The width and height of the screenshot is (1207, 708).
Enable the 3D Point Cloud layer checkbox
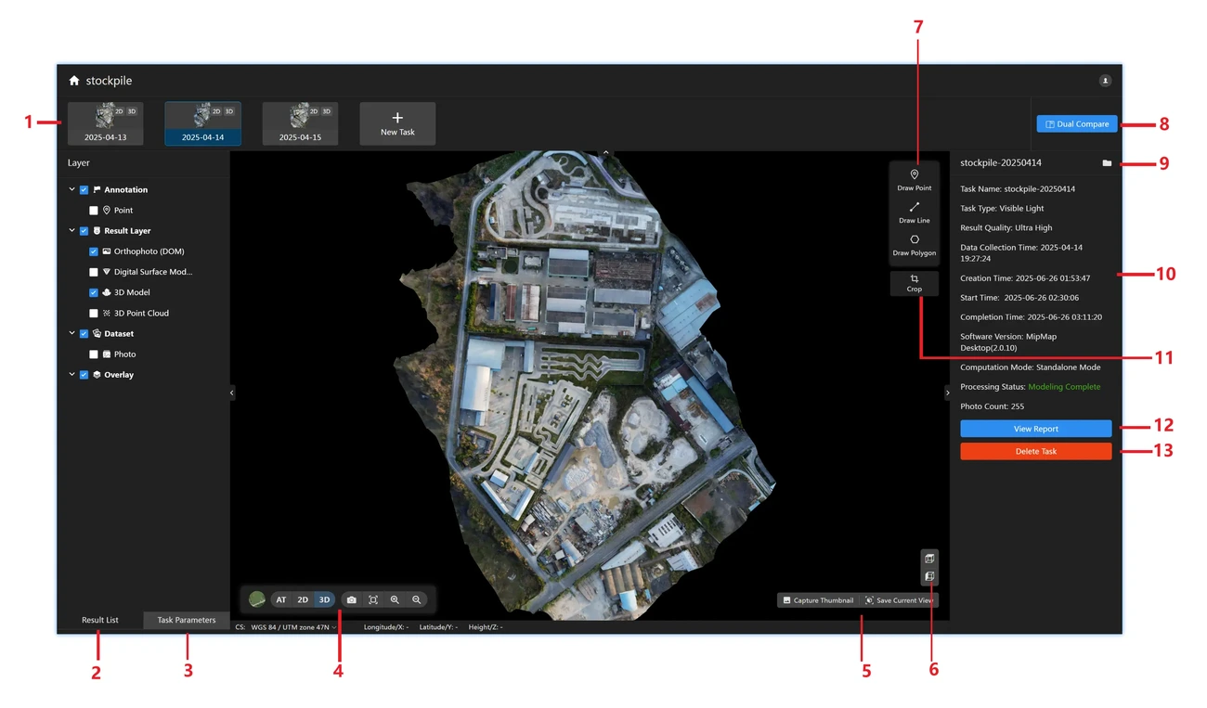94,314
